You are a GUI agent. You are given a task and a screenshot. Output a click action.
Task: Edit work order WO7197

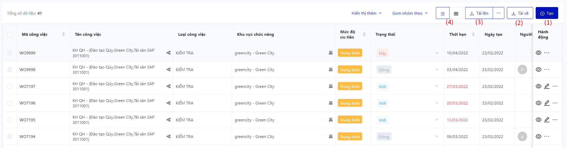click(547, 86)
